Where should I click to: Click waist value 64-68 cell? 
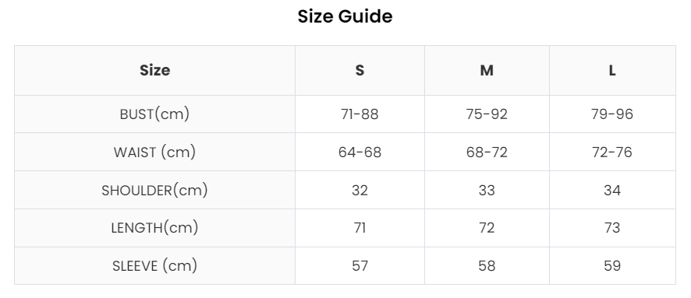click(360, 152)
